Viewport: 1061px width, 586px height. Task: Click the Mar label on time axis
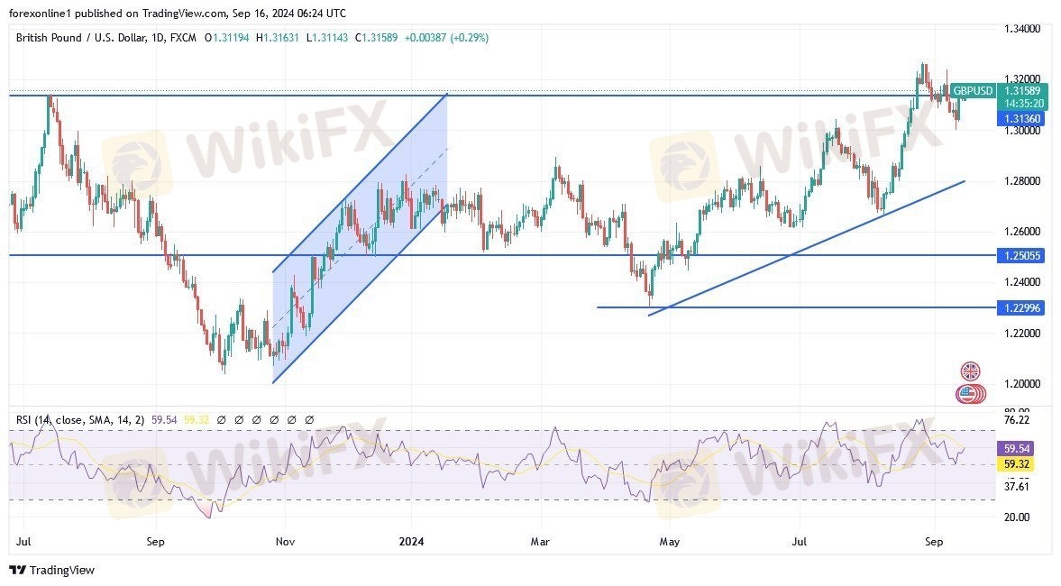[x=540, y=541]
